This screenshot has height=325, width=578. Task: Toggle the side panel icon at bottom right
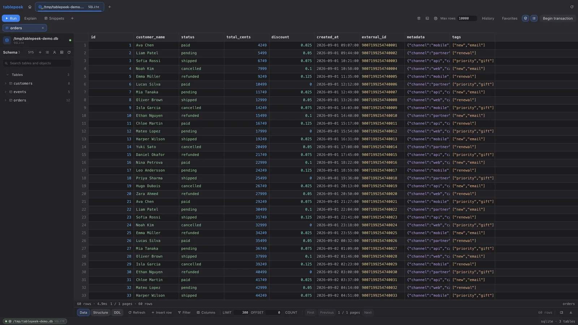point(561,313)
